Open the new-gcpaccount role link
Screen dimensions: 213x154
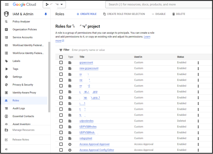(89, 68)
